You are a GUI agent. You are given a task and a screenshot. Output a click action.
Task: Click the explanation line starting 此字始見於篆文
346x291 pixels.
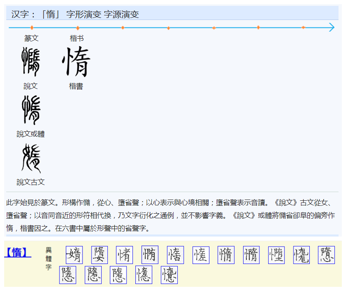(169, 202)
